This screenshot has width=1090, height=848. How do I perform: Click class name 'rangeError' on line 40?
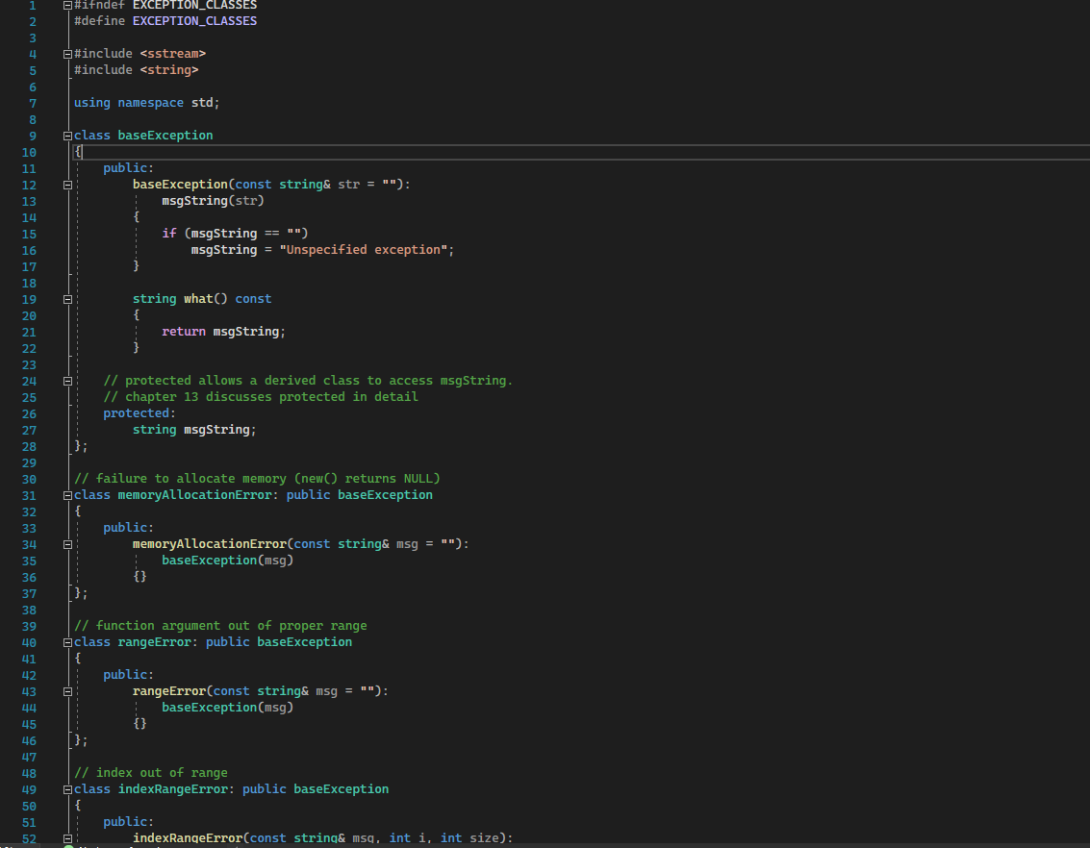coord(154,641)
